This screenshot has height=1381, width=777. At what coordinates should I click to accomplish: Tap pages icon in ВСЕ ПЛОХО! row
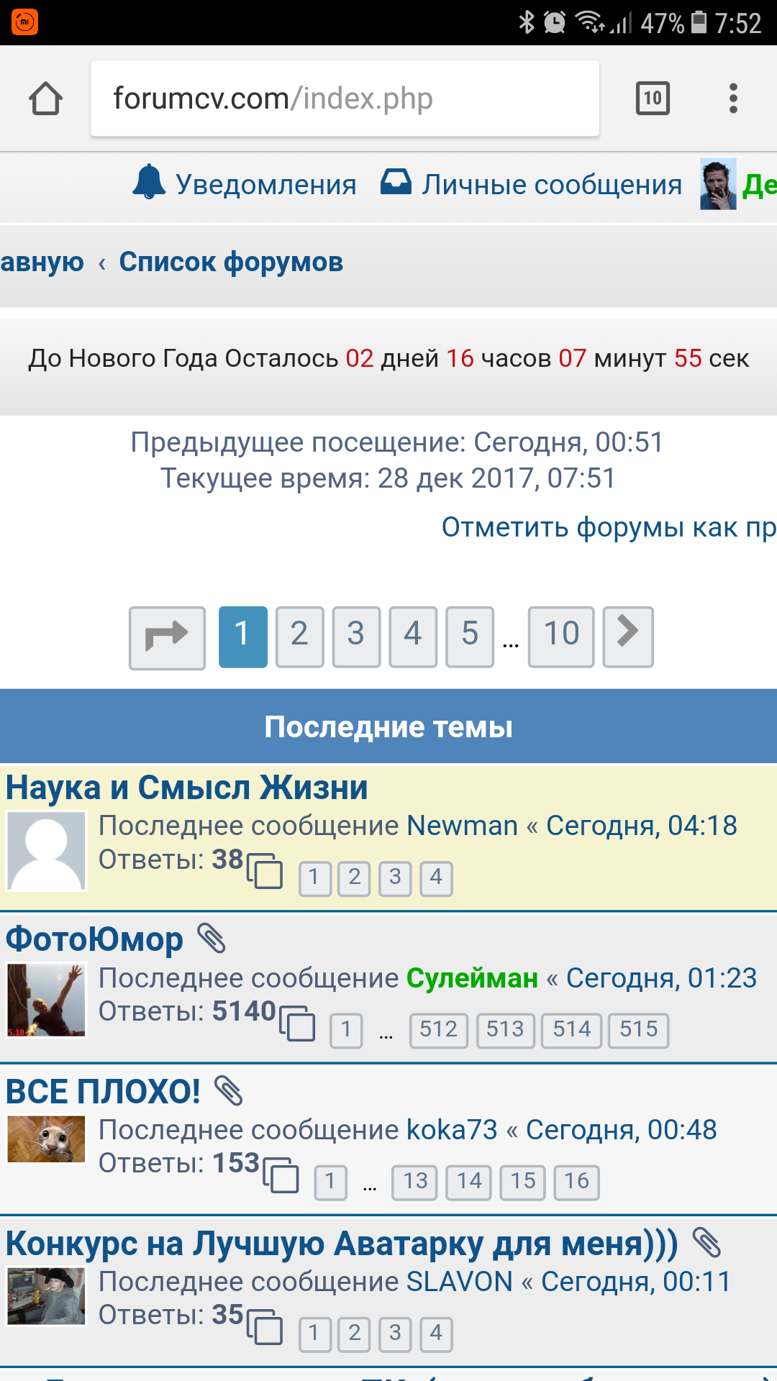click(281, 1174)
